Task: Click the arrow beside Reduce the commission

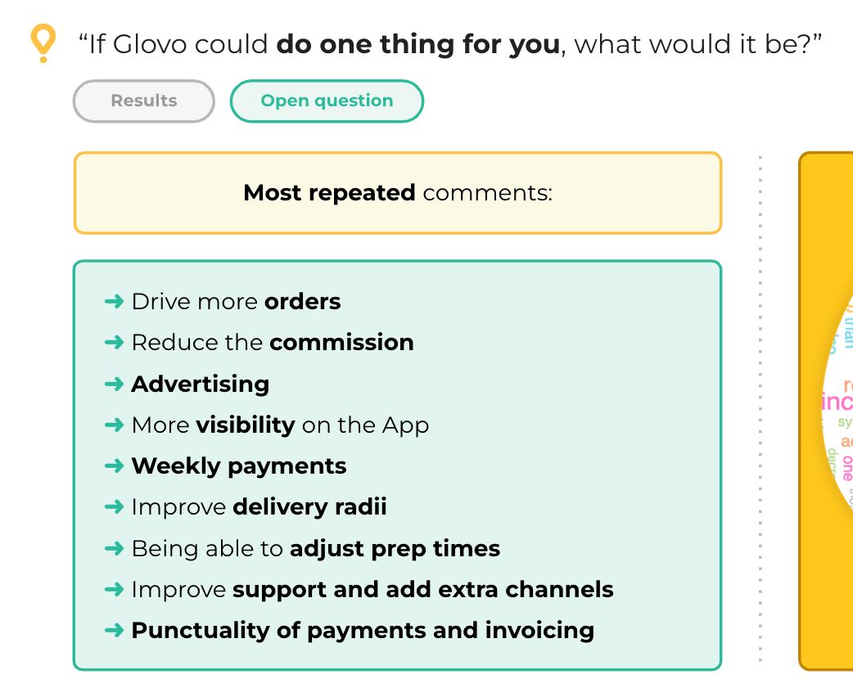Action: (x=115, y=343)
